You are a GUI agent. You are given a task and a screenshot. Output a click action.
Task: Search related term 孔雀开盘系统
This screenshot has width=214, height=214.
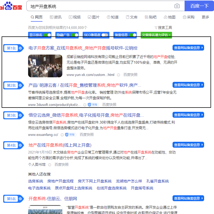pos(158,181)
